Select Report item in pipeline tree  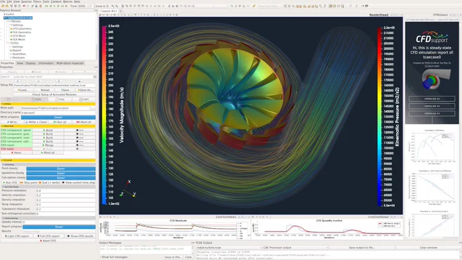16,50
